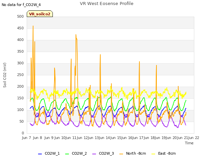This screenshot has width=214, height=160.
Task: Click the Time axis label
Action: tap(189, 143)
